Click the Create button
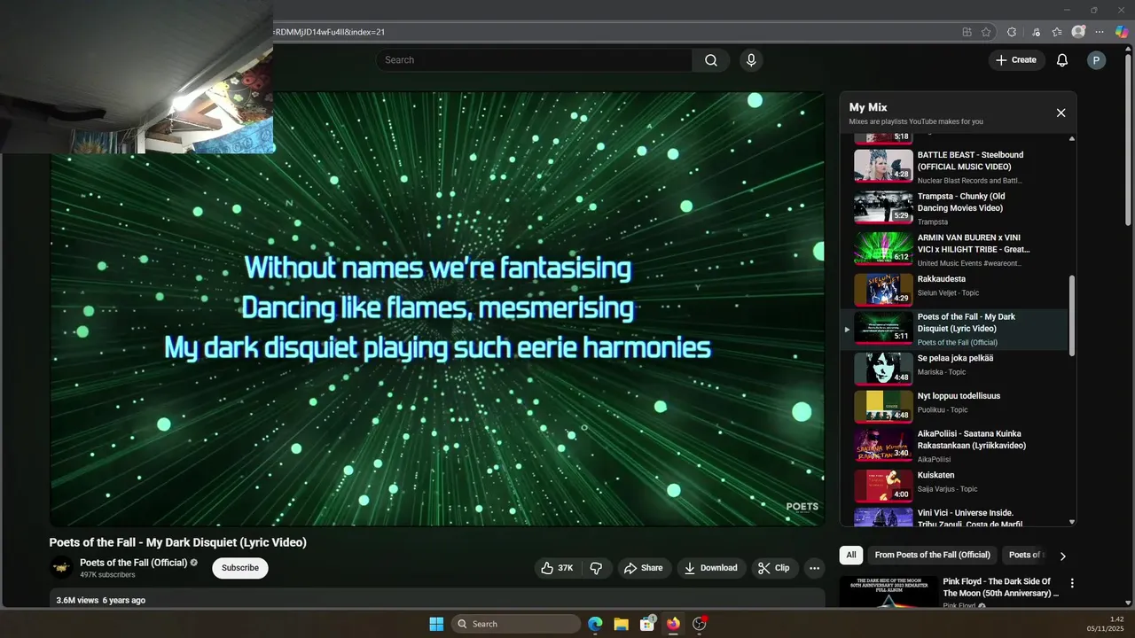This screenshot has width=1135, height=638. (1016, 60)
